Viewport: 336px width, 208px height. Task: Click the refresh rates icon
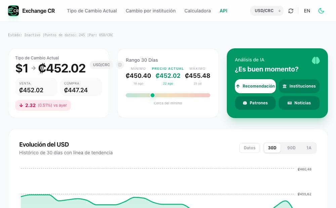(291, 11)
